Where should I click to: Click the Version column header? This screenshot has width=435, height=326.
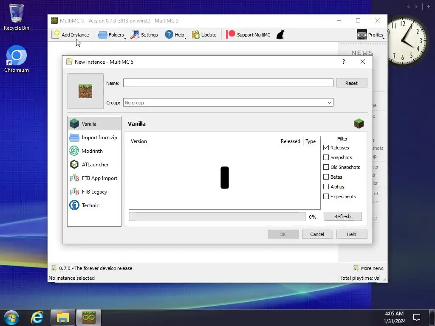click(x=204, y=141)
